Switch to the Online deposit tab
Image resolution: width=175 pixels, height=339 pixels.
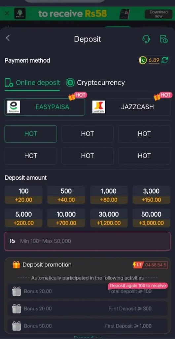pos(32,83)
